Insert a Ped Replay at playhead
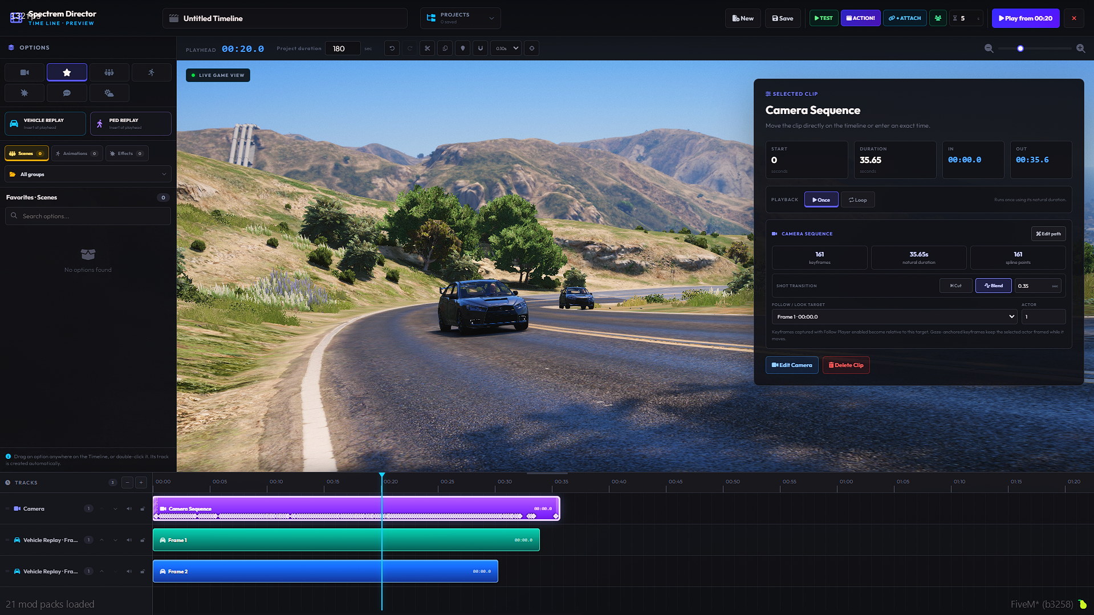Screen dimensions: 1094x615 131,124
